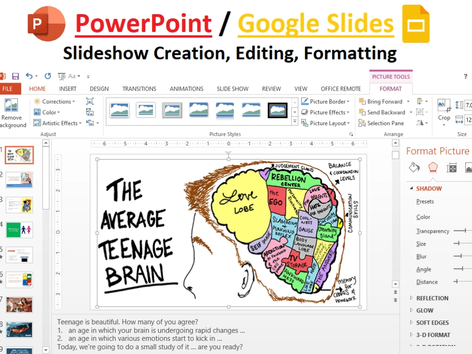This screenshot has height=354, width=472.
Task: Click the slide panel scroll up arrow
Action: [x=46, y=143]
